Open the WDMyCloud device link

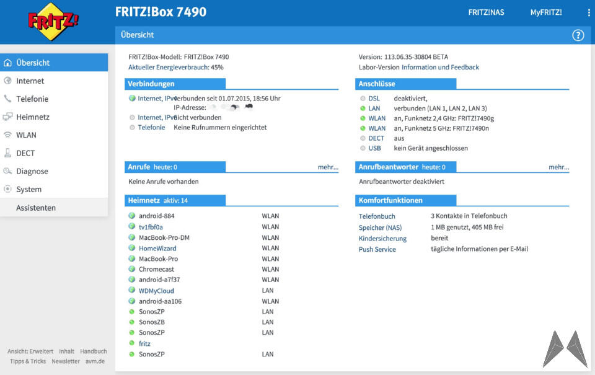(156, 291)
